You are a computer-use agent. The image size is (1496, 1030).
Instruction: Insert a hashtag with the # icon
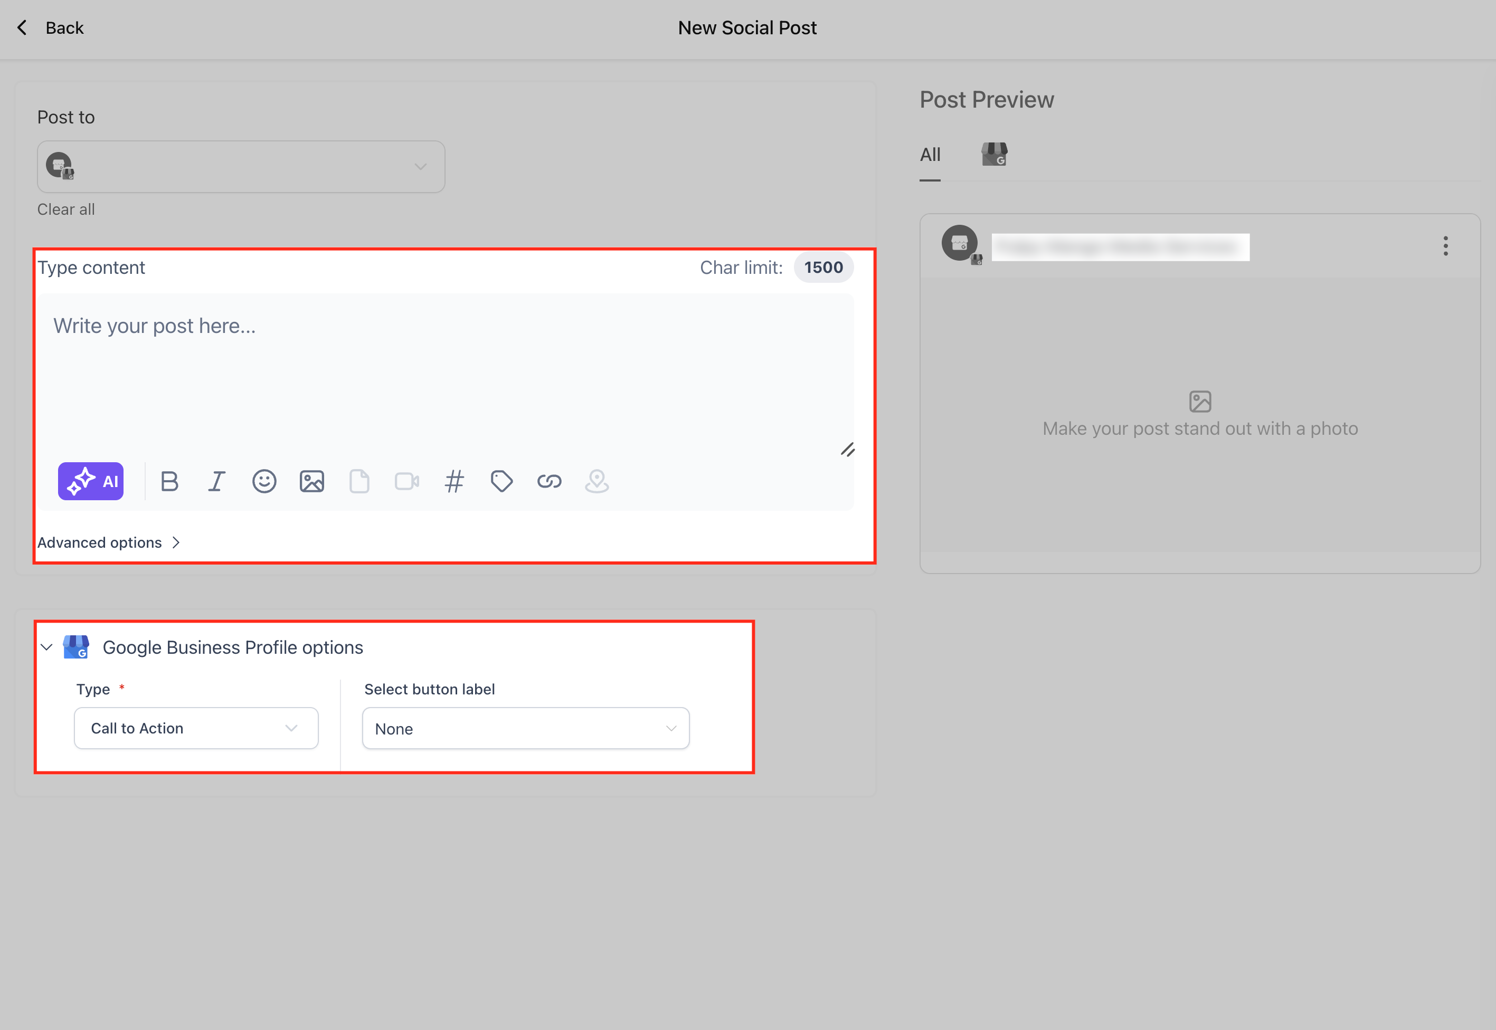454,481
